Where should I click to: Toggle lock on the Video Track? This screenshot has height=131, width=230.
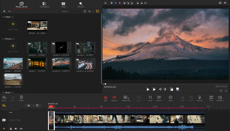pyautogui.click(x=11, y=128)
